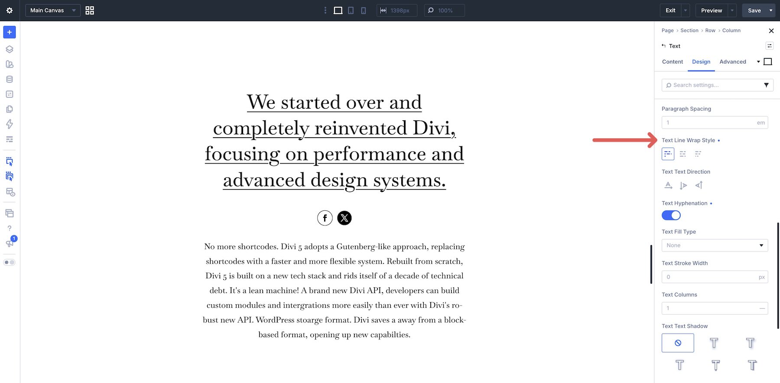The width and height of the screenshot is (780, 383).
Task: Click the Paragraph Spacing input field
Action: [x=715, y=122]
